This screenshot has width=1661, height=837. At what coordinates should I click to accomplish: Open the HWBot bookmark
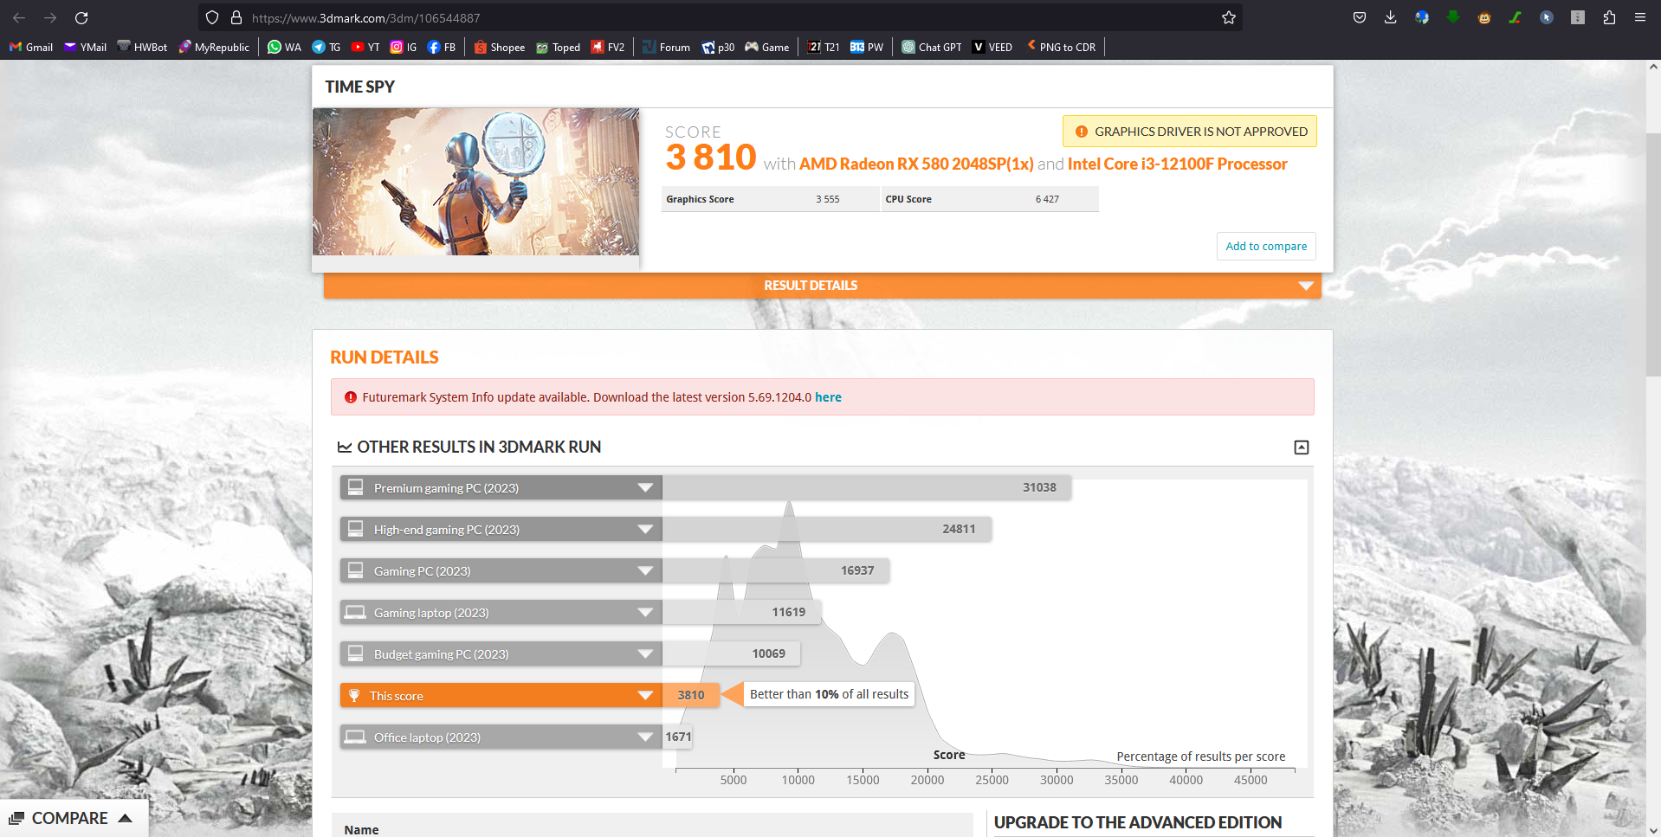tap(142, 47)
